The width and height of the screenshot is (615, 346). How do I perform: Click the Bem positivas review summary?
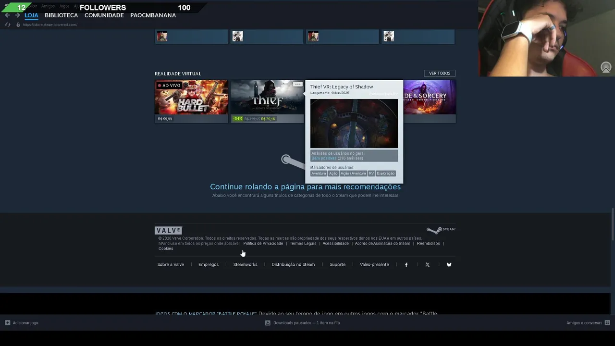coord(324,158)
